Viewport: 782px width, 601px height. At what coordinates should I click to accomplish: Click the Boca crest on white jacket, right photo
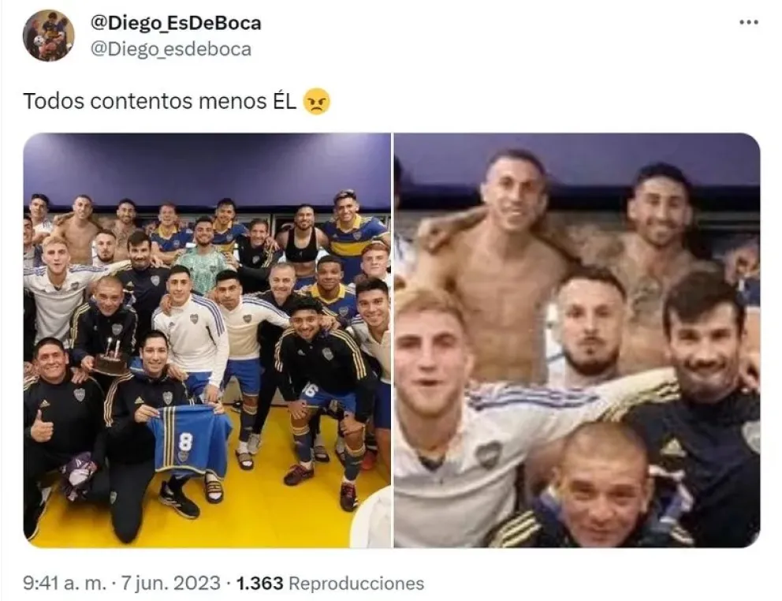point(488,454)
